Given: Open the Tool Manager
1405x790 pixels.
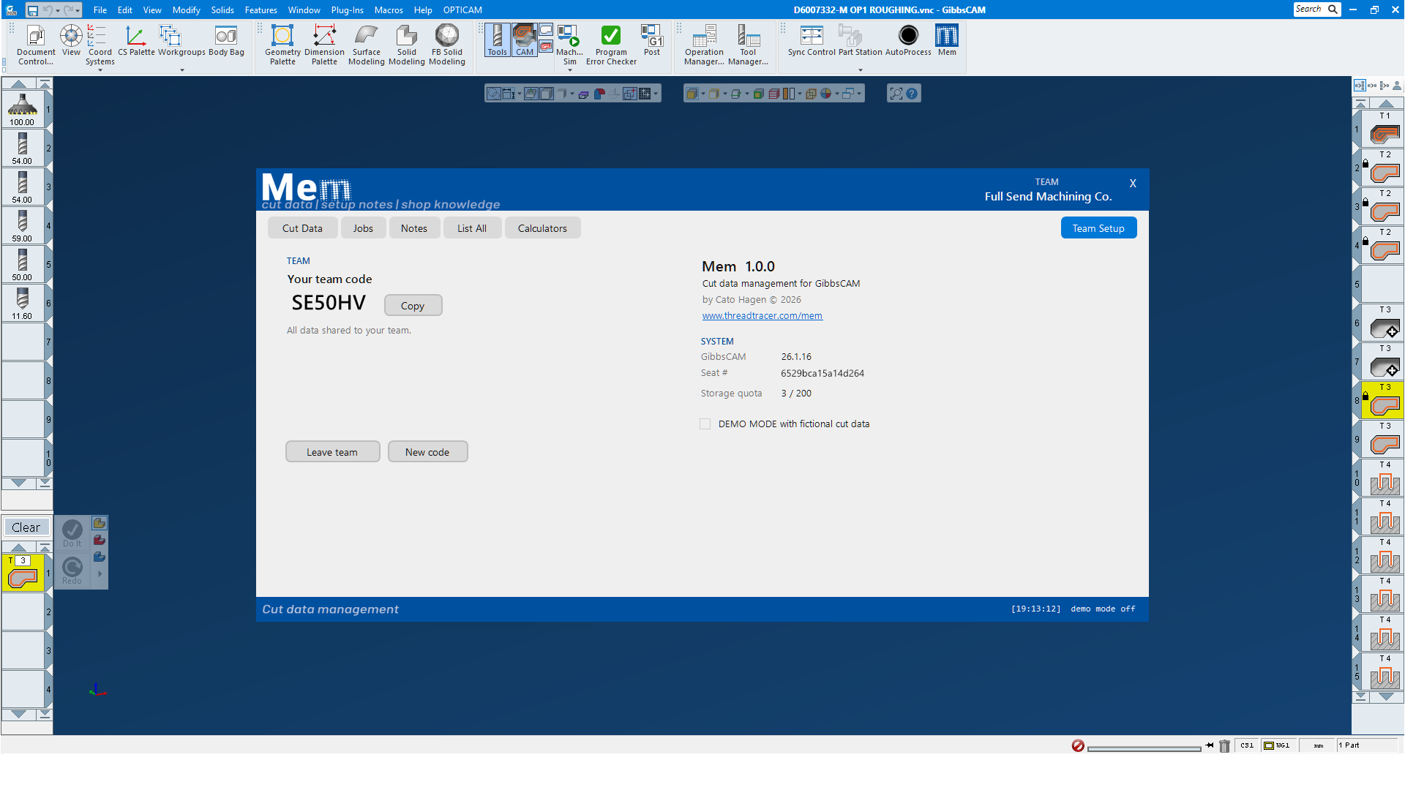Looking at the screenshot, I should [748, 45].
